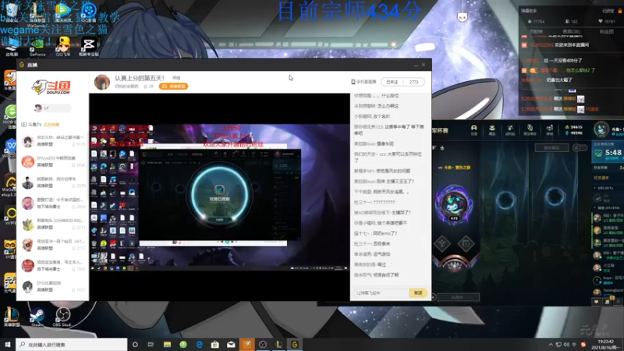Open the mobile streaming link in Douyu
Image resolution: width=624 pixels, height=351 pixels.
tap(363, 82)
